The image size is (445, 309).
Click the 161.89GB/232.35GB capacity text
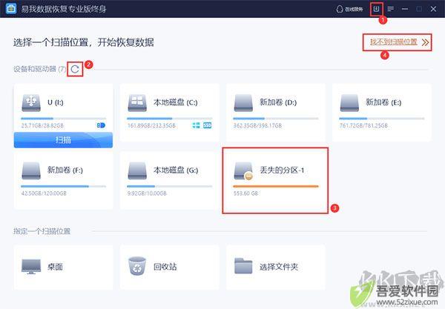(x=151, y=125)
